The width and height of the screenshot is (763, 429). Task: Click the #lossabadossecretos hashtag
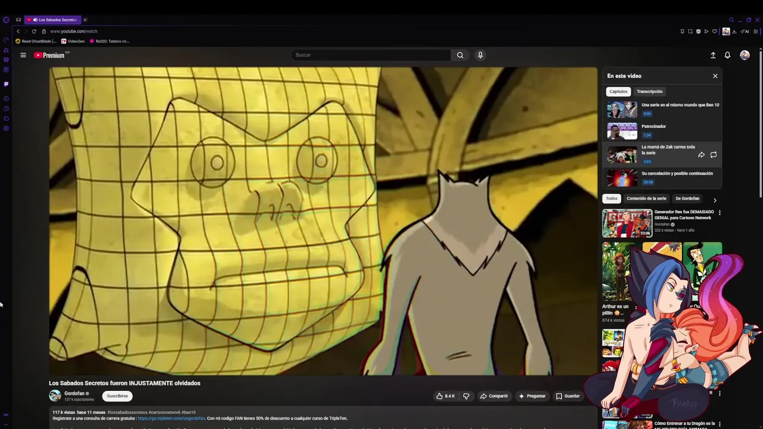coord(127,412)
